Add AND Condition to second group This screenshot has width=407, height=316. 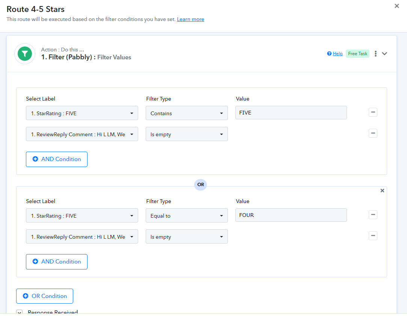[57, 262]
